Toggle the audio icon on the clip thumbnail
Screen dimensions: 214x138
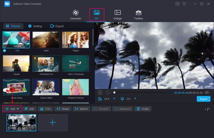coord(14,128)
